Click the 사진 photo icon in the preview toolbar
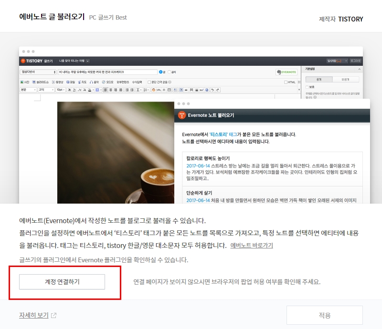 21,82
